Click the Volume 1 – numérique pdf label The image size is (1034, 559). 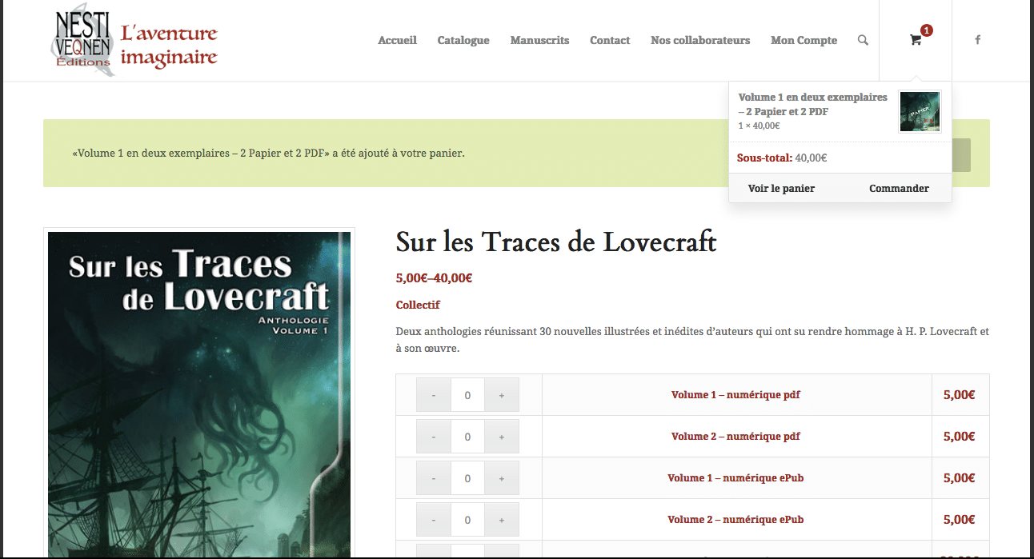[x=735, y=395]
